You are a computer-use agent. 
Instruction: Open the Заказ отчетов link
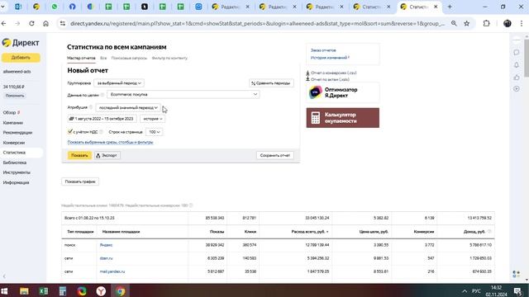pyautogui.click(x=323, y=50)
